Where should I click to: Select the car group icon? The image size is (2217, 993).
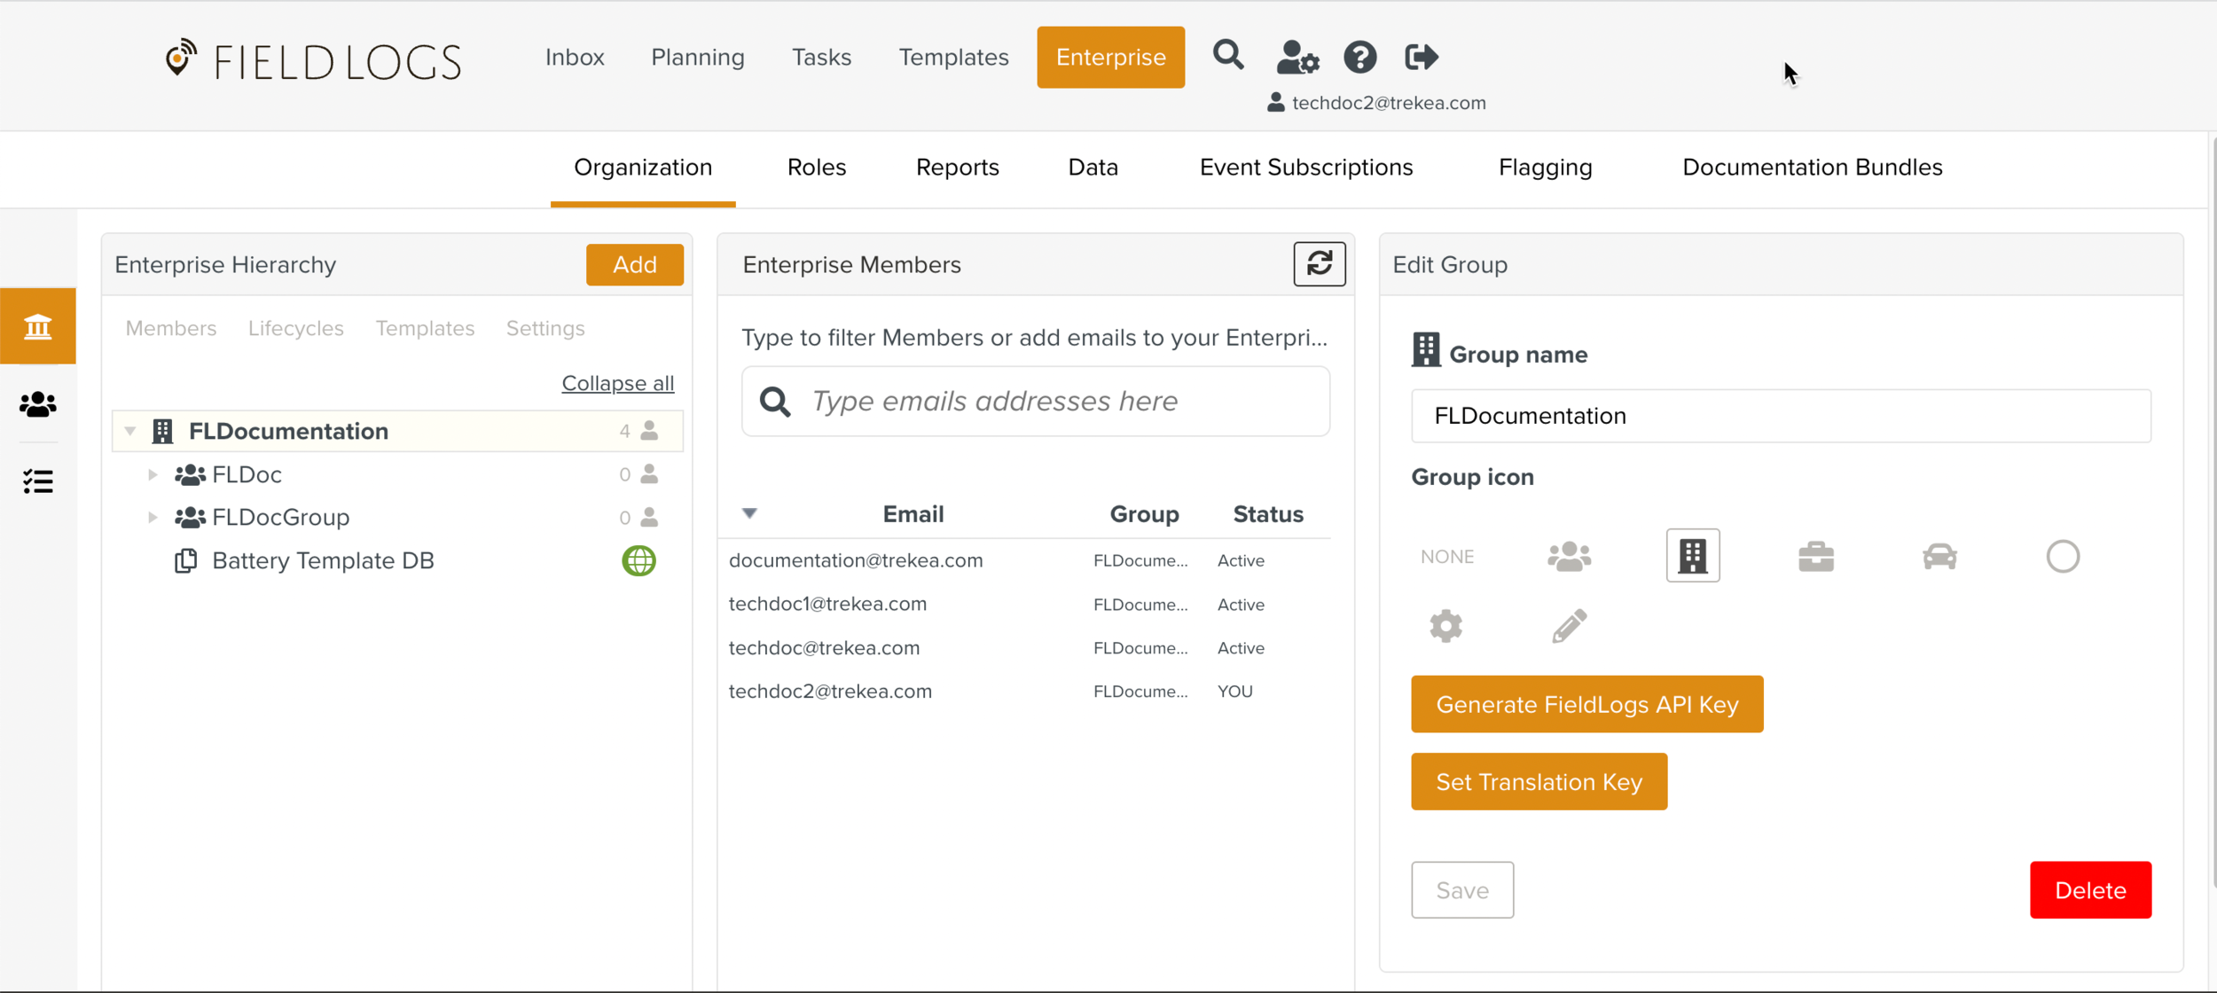pyautogui.click(x=1939, y=557)
